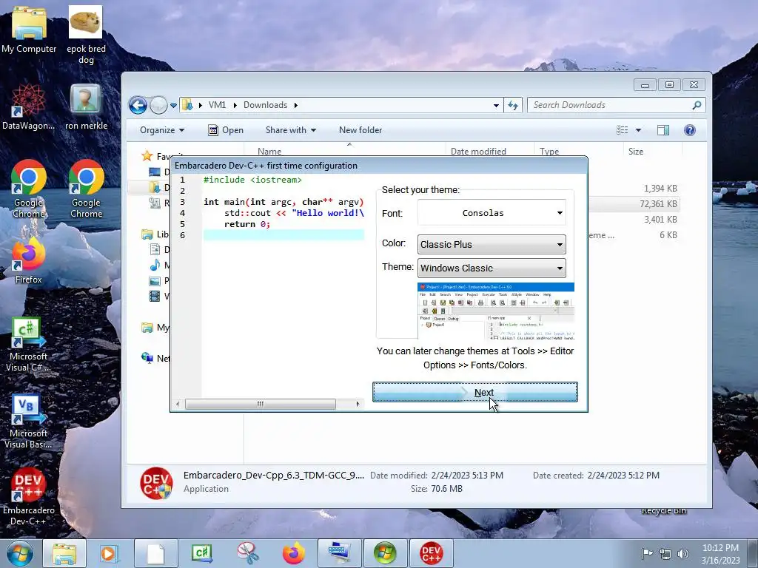Viewport: 758px width, 568px height.
Task: Open the Theme dropdown showing Windows Classic
Action: click(492, 268)
